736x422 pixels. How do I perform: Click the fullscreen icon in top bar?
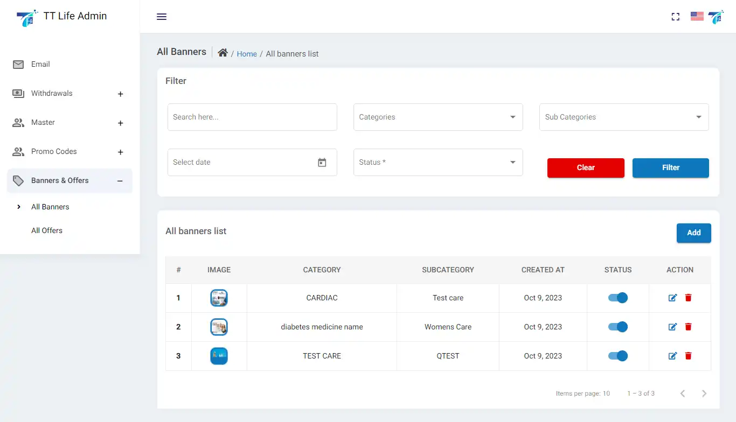(x=676, y=17)
